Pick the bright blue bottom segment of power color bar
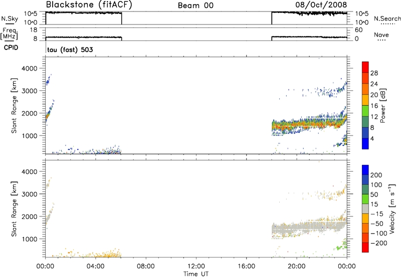 pos(365,143)
